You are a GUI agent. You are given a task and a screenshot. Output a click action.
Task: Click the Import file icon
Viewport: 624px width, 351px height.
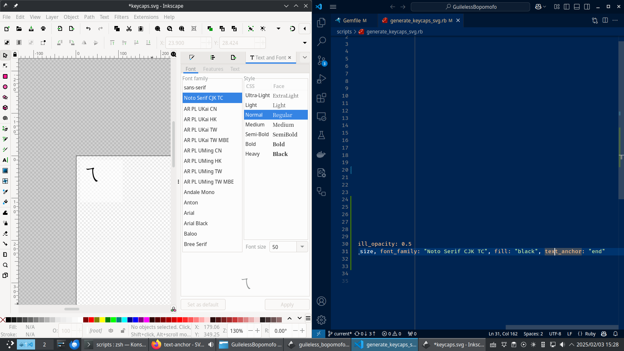(x=60, y=29)
